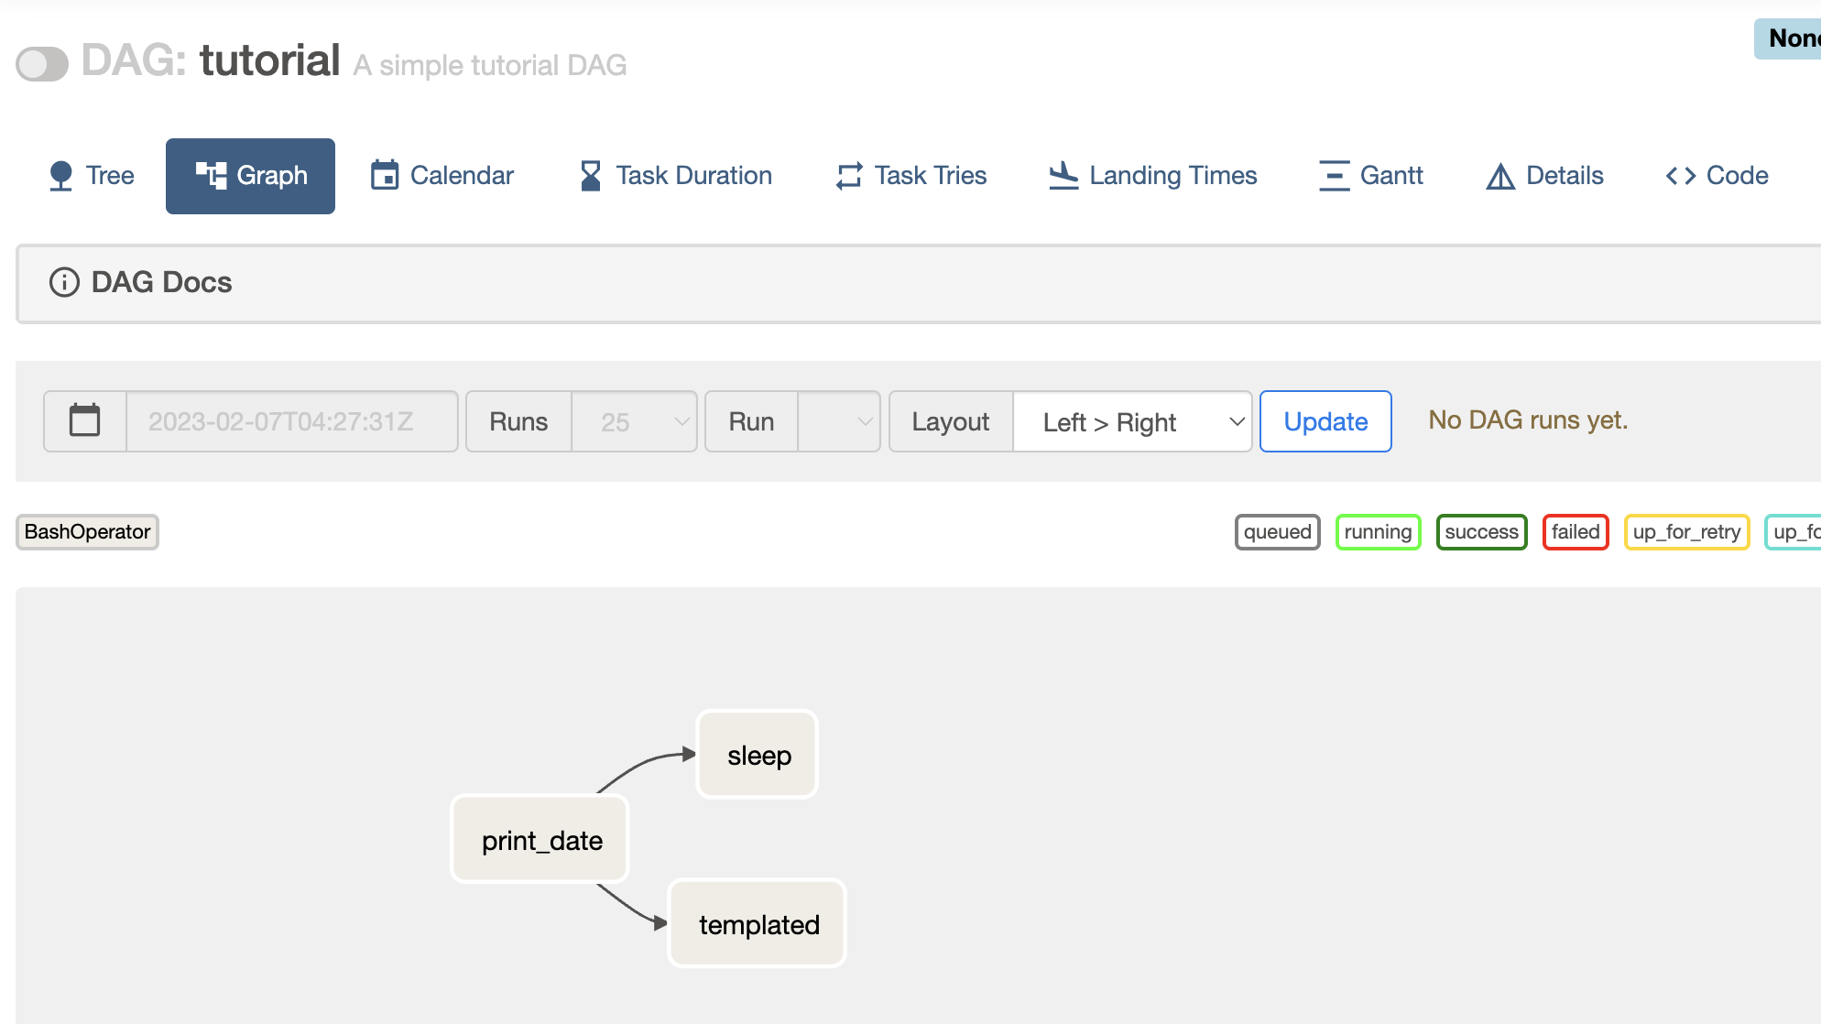Click the sleep task node
1821x1024 pixels.
758,756
